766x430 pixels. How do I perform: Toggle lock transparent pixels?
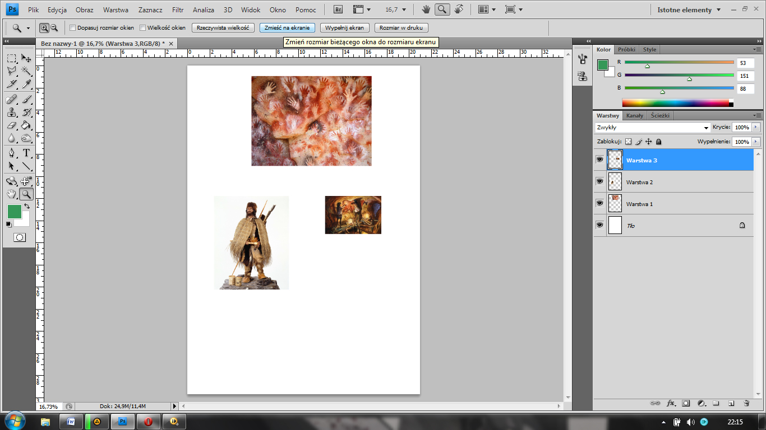(628, 142)
